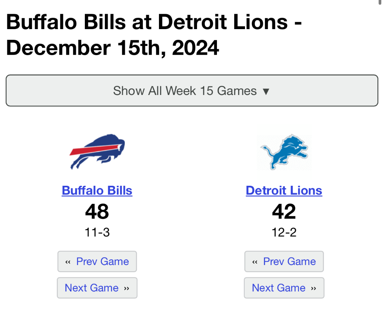The width and height of the screenshot is (384, 311).
Task: Click right chevron in Bills Next Game button
Action: 126,288
